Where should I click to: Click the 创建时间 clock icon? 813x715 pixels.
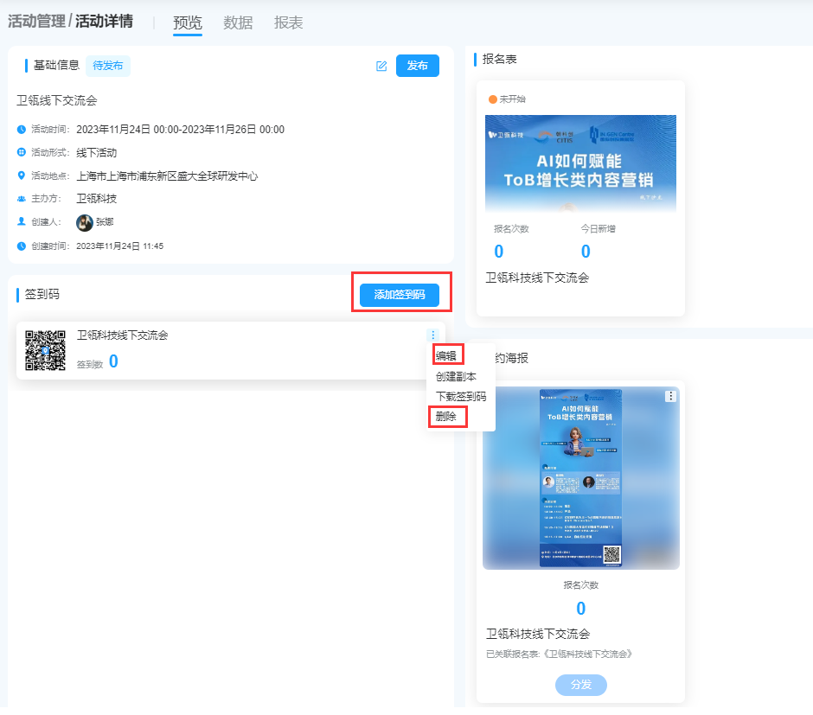pos(22,246)
